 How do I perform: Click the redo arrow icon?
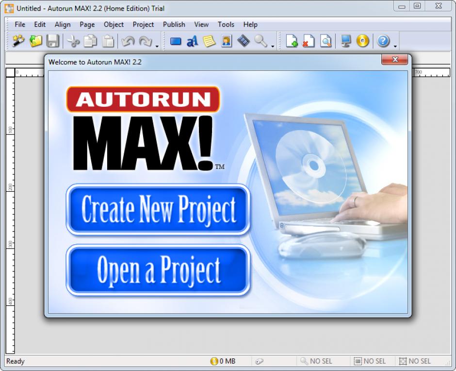tap(146, 41)
